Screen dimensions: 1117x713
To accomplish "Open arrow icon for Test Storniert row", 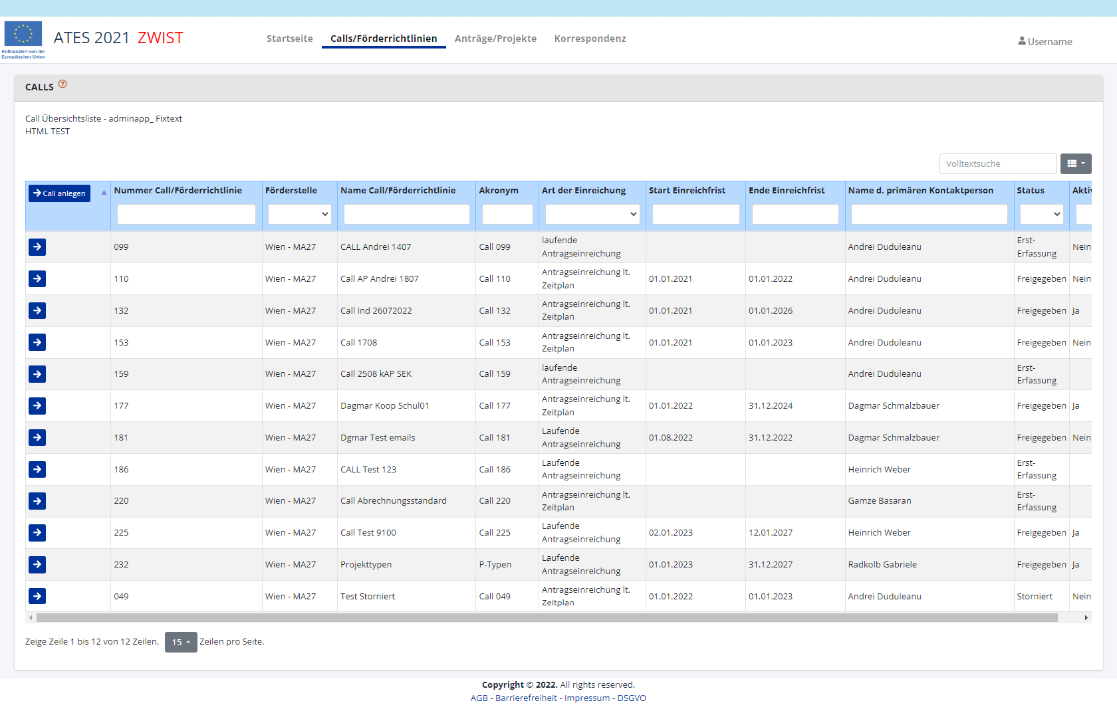I will pos(37,597).
